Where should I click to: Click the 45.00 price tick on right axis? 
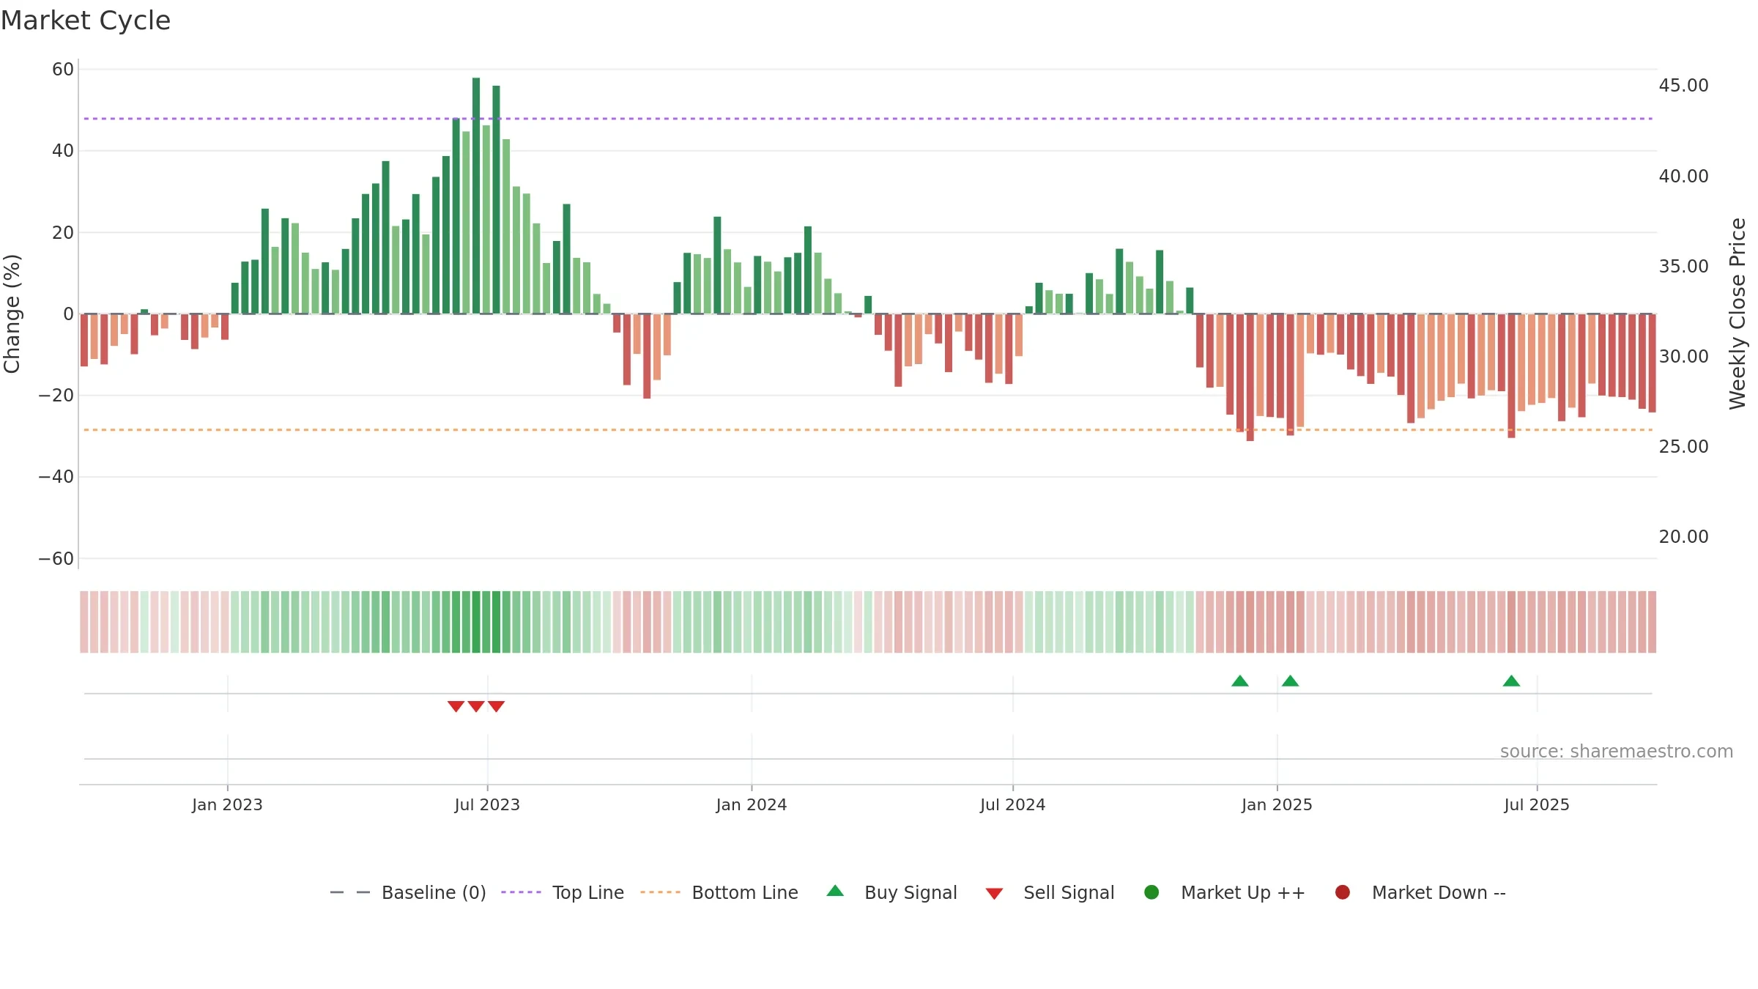1683,86
